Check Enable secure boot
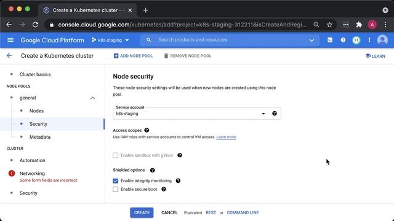 (115, 189)
